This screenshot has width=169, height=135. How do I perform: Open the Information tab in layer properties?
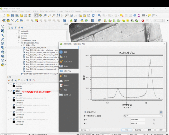click(x=69, y=52)
